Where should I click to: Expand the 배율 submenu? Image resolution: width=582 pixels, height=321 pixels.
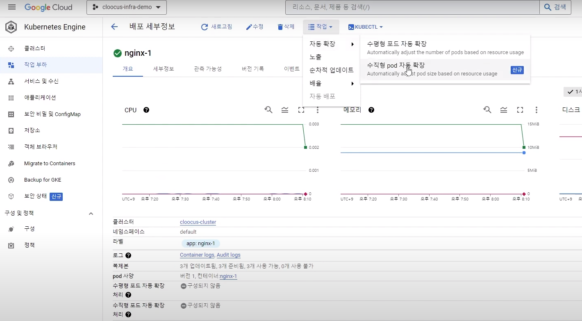pos(332,83)
